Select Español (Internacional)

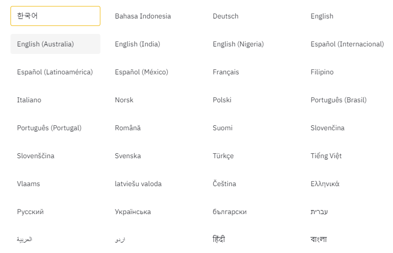[347, 44]
